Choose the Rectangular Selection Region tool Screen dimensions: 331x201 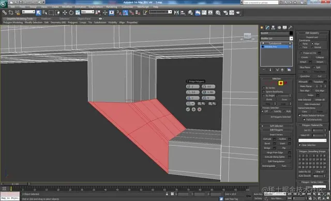point(51,12)
